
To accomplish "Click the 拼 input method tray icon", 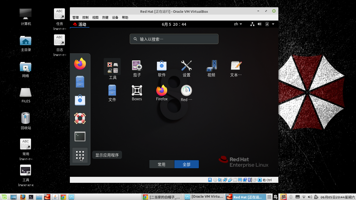I will 284,197.
